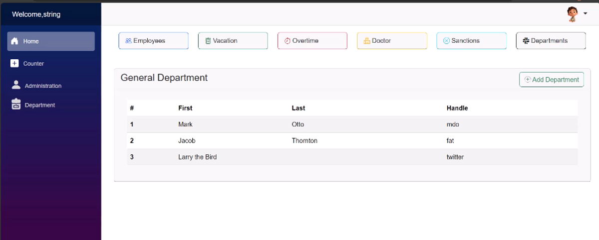Click the Welcome,string sidebar header
The width and height of the screenshot is (599, 240).
coord(36,14)
